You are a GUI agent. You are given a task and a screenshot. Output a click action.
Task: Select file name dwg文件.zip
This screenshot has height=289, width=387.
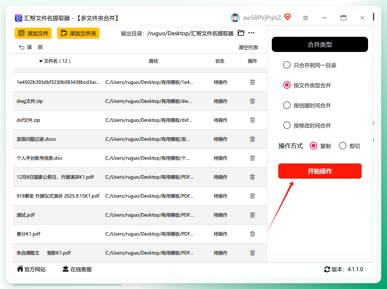pos(30,101)
